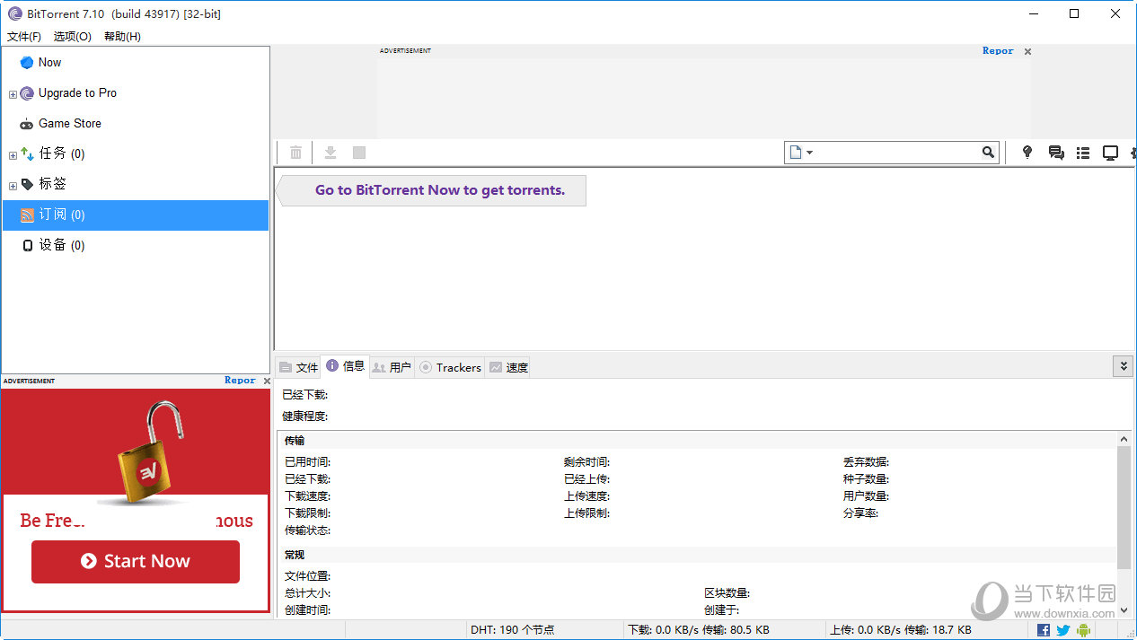Open the 文件(F) menu

(x=24, y=37)
